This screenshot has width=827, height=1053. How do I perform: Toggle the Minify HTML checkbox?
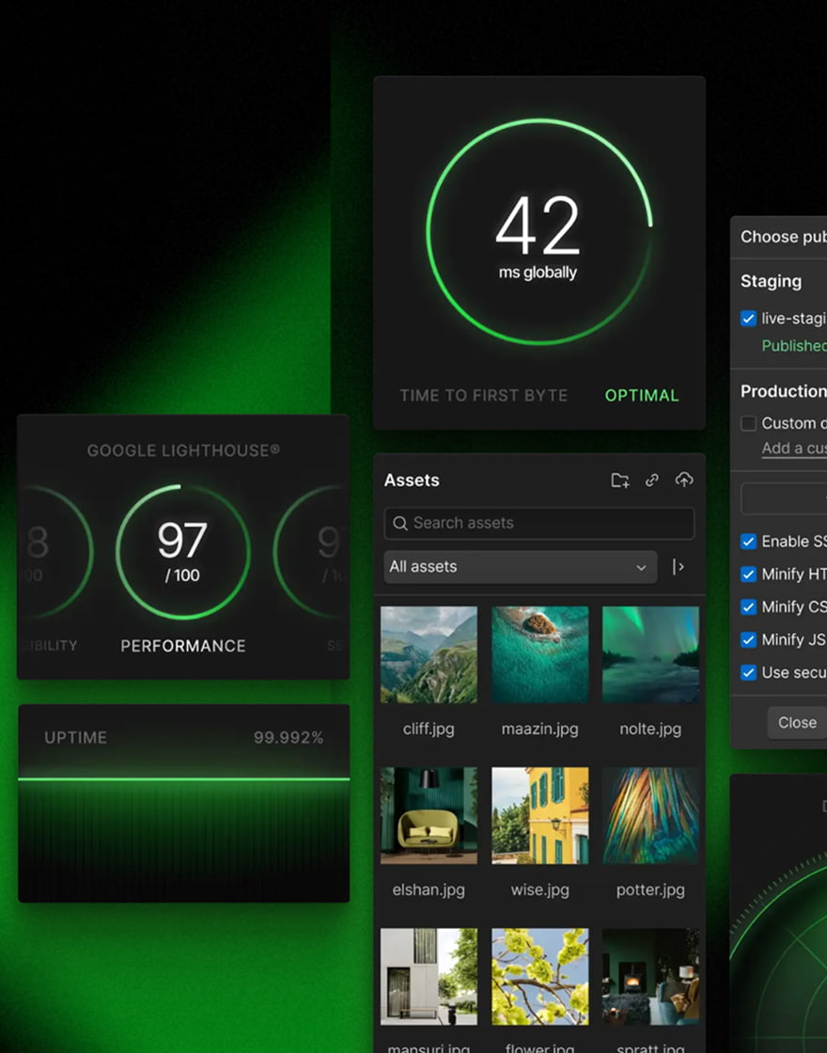pyautogui.click(x=748, y=574)
